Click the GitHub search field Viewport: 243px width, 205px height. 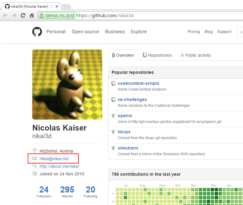240,32
